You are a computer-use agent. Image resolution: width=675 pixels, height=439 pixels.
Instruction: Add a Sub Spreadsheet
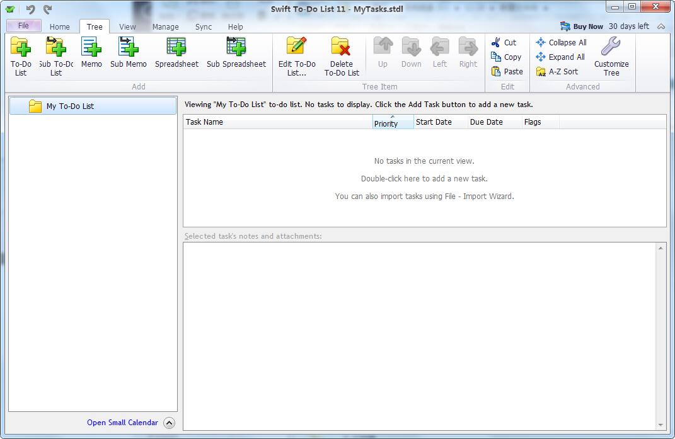click(236, 52)
